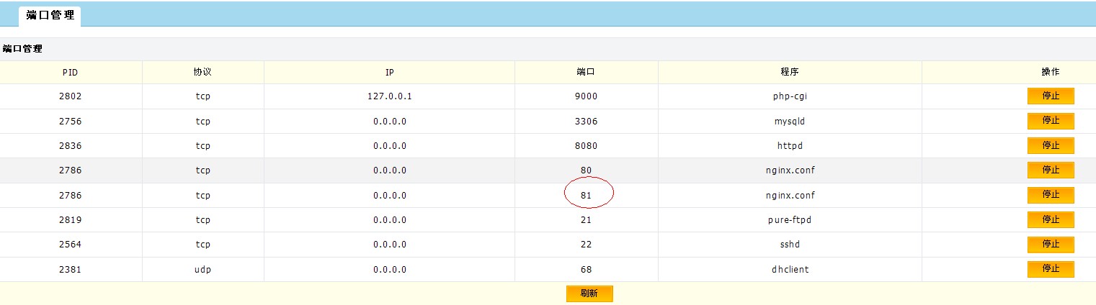Click the 端口管理 section heading
Viewport: 1096px width, 305px height.
pyautogui.click(x=22, y=49)
